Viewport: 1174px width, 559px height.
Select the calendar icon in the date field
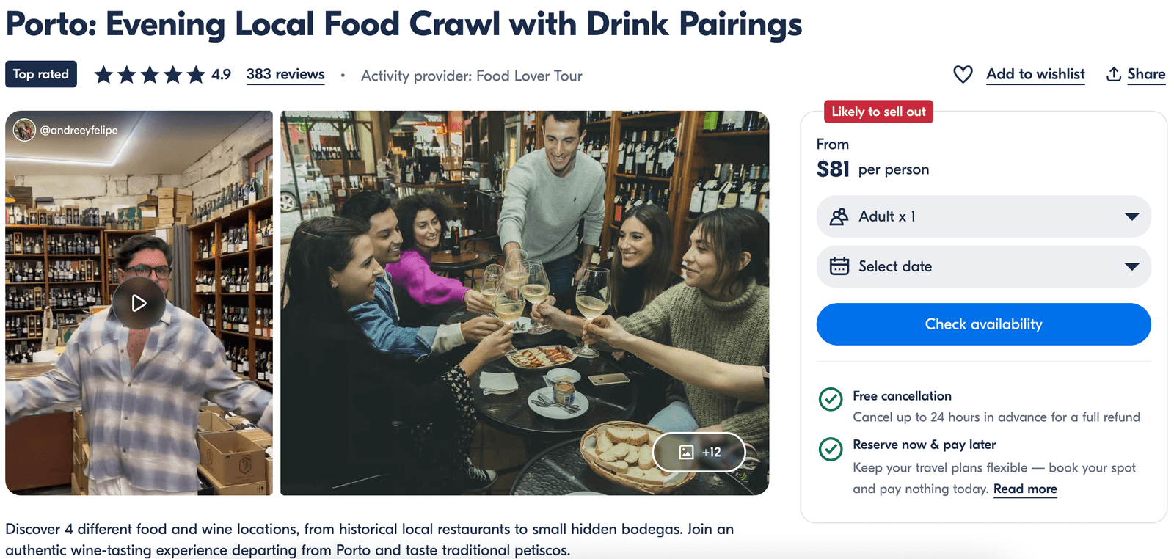coord(839,266)
